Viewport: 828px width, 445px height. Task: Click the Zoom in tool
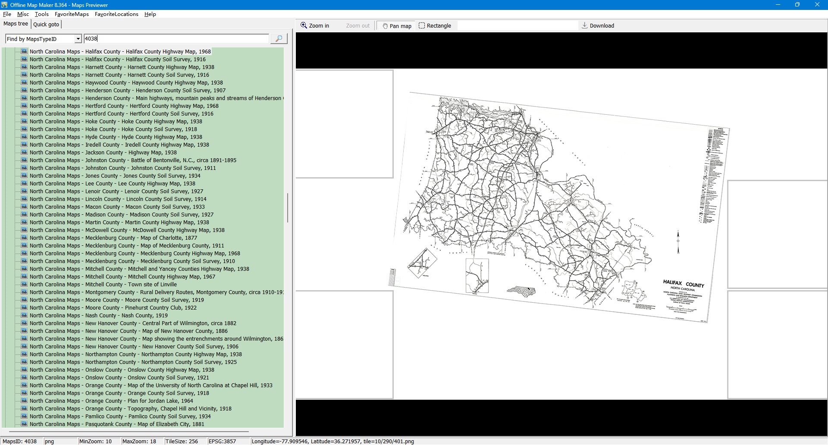(x=315, y=26)
